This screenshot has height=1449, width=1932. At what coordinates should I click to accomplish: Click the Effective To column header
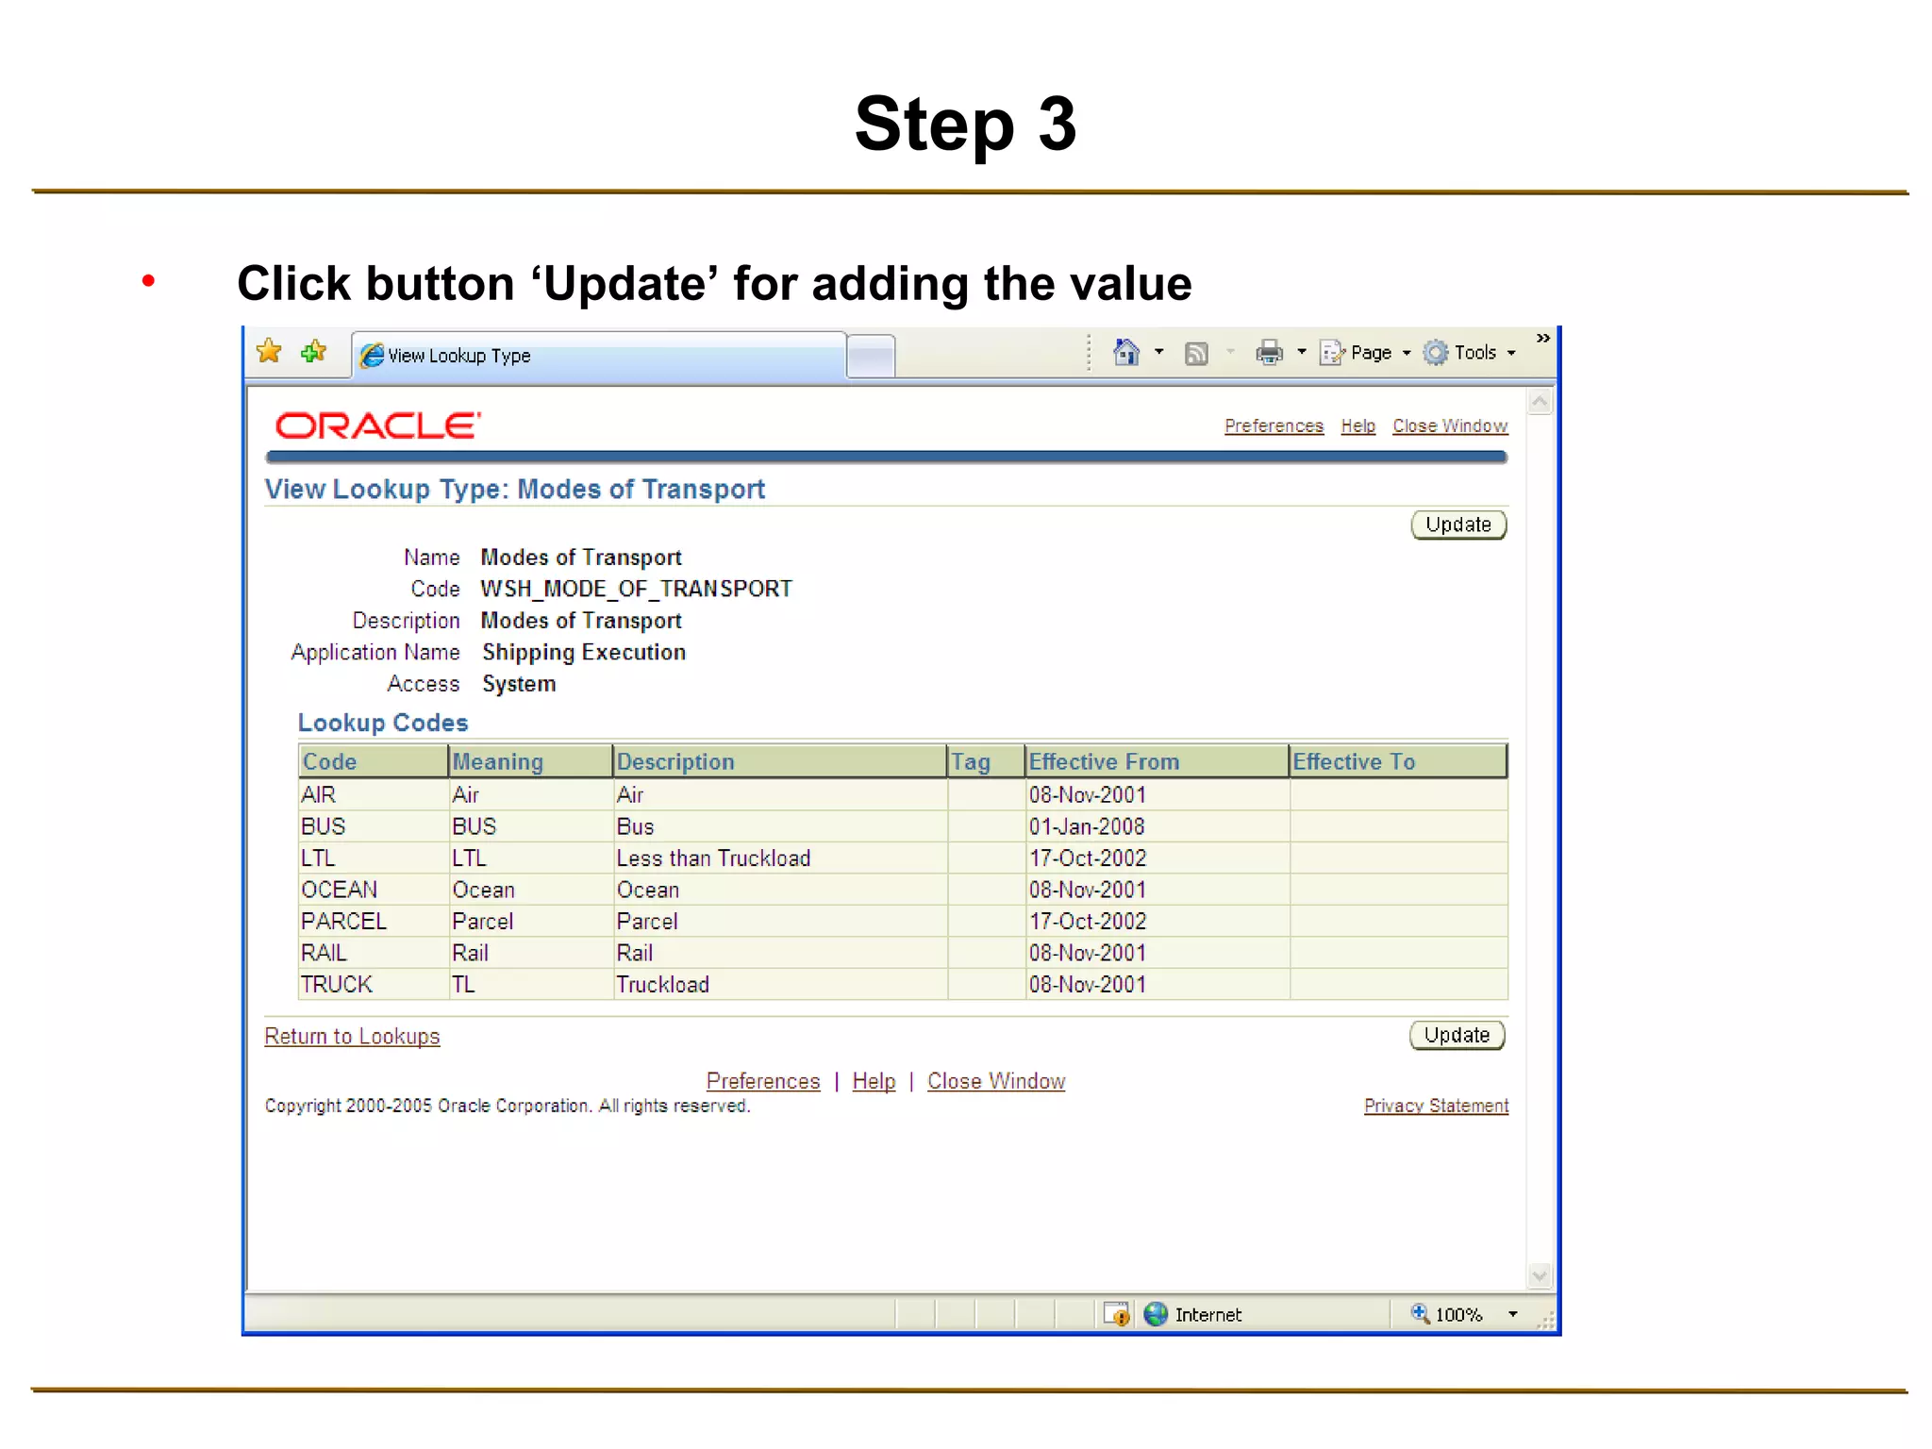1398,761
